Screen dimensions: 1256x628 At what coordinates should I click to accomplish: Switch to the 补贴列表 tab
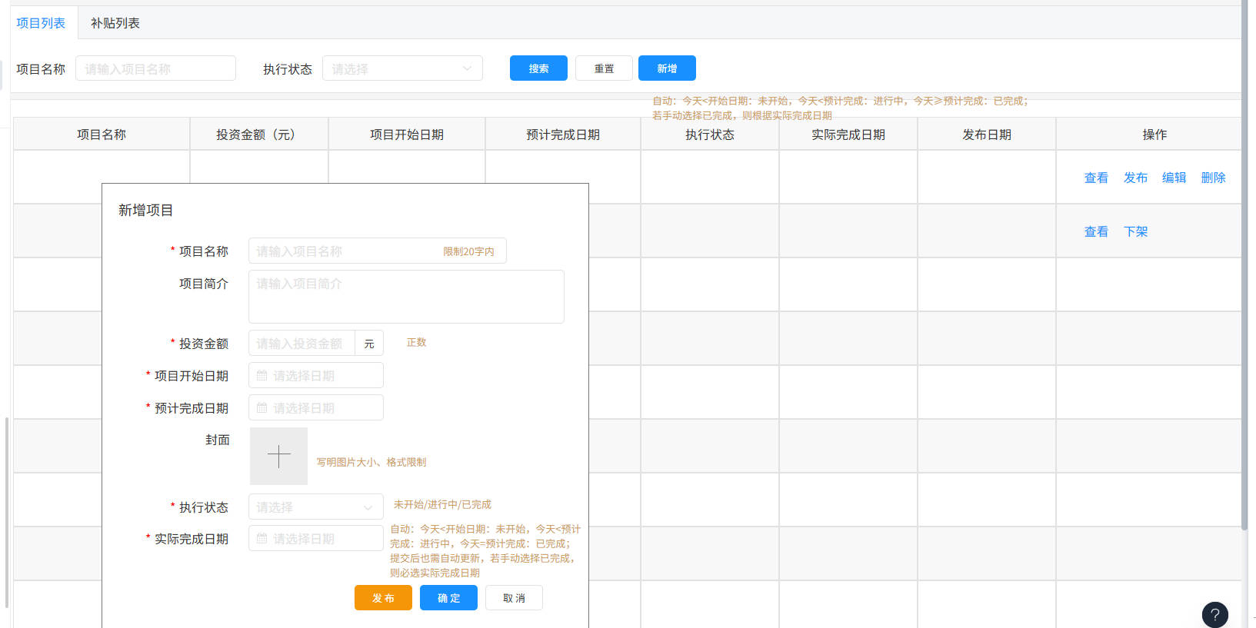(x=115, y=23)
